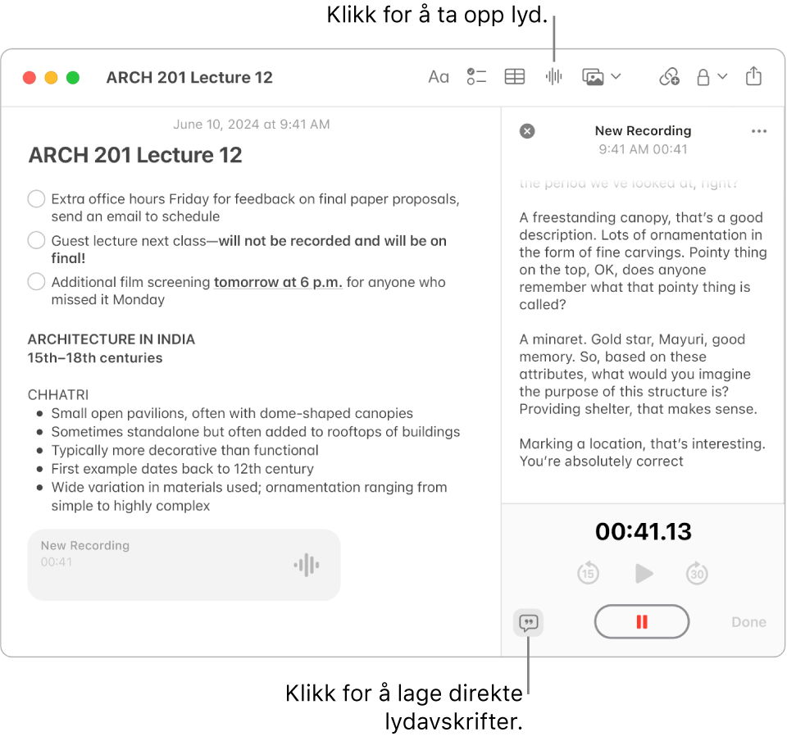Add a table with the toolbar icon
The image size is (787, 741).
pos(515,77)
